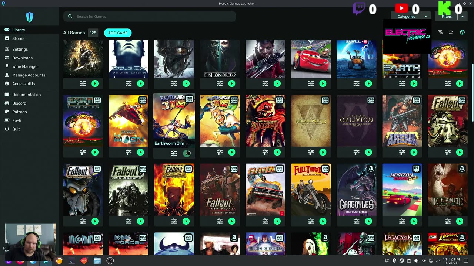Play Gargoyles Remastered
The width and height of the screenshot is (474, 266).
point(368,221)
